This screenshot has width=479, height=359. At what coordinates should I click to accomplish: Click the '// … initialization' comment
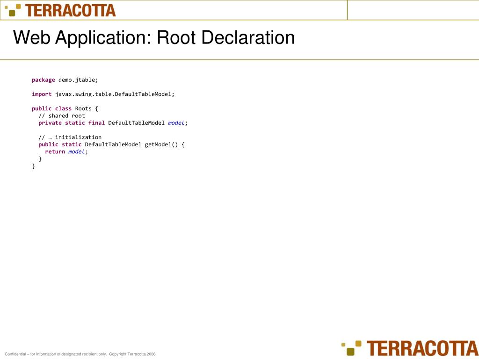70,137
